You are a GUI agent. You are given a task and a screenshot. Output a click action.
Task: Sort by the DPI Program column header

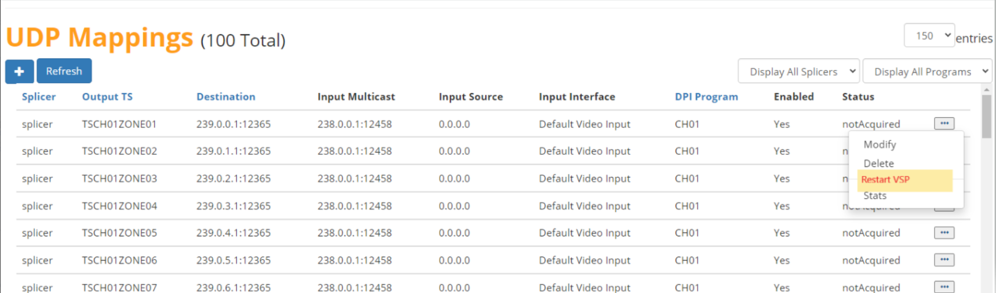pos(706,97)
